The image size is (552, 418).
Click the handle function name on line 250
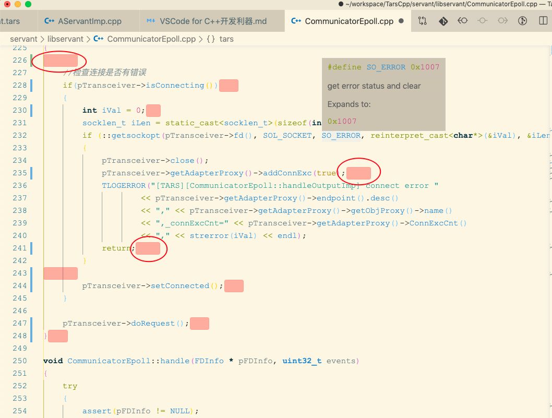(x=175, y=361)
